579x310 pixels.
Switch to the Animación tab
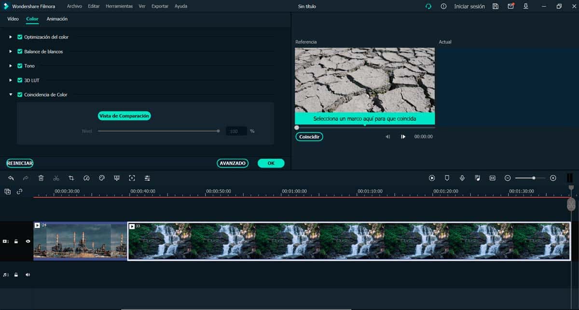57,19
